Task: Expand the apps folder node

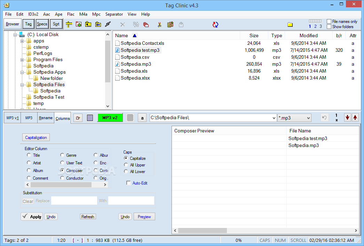Action: tap(22, 41)
